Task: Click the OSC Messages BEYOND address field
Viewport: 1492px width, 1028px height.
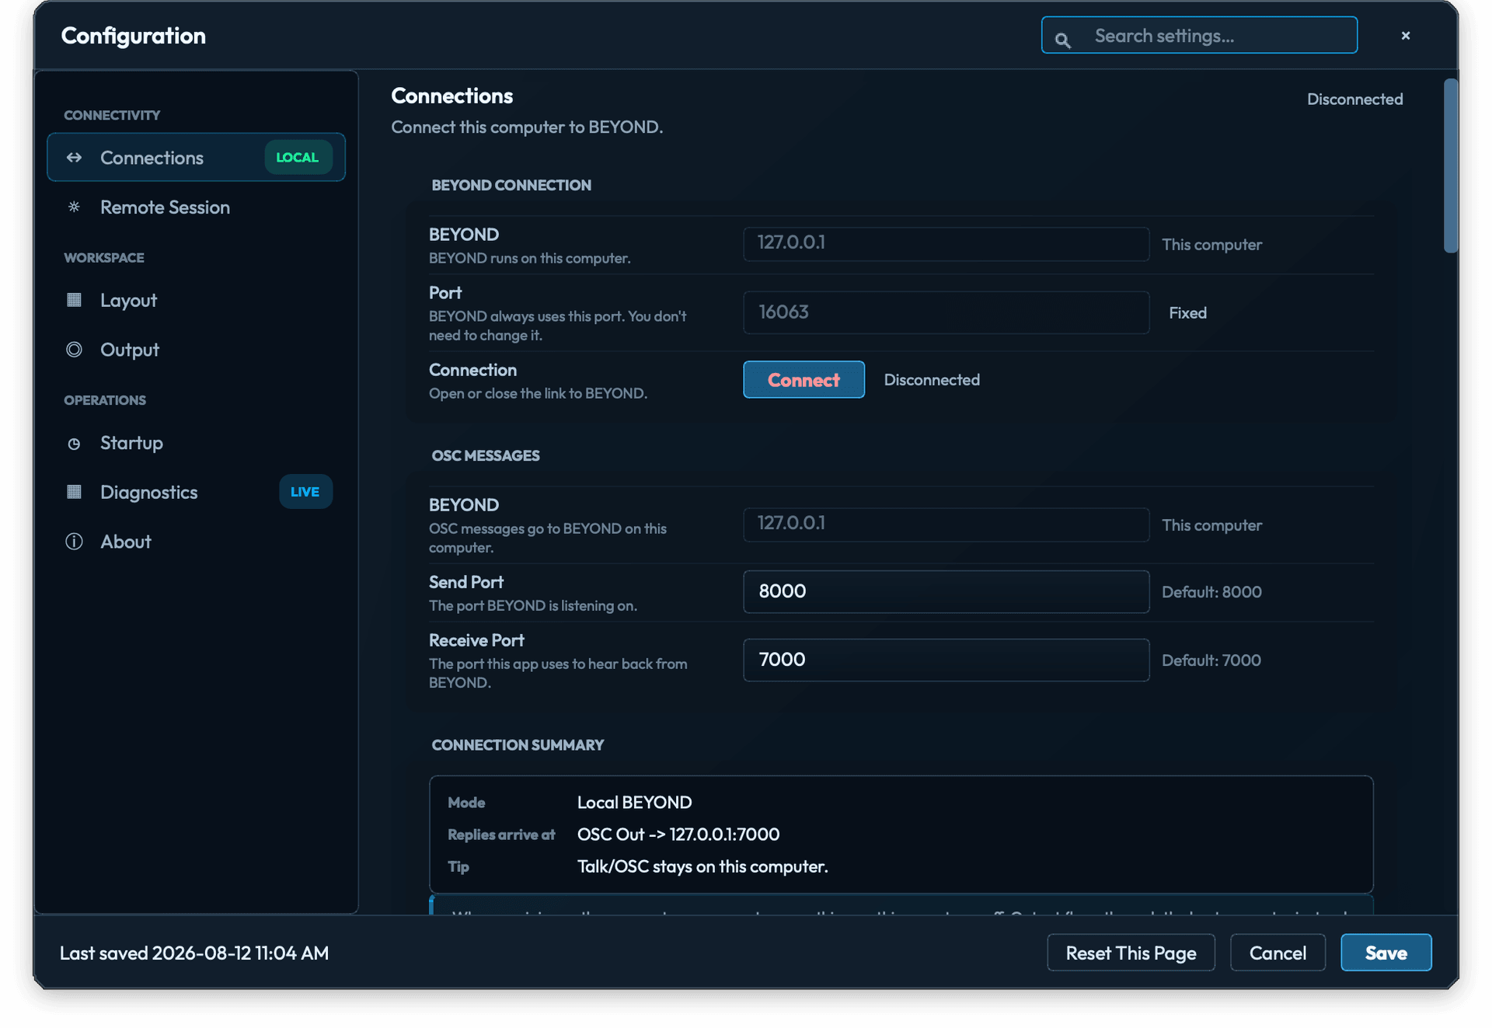Action: [x=946, y=524]
